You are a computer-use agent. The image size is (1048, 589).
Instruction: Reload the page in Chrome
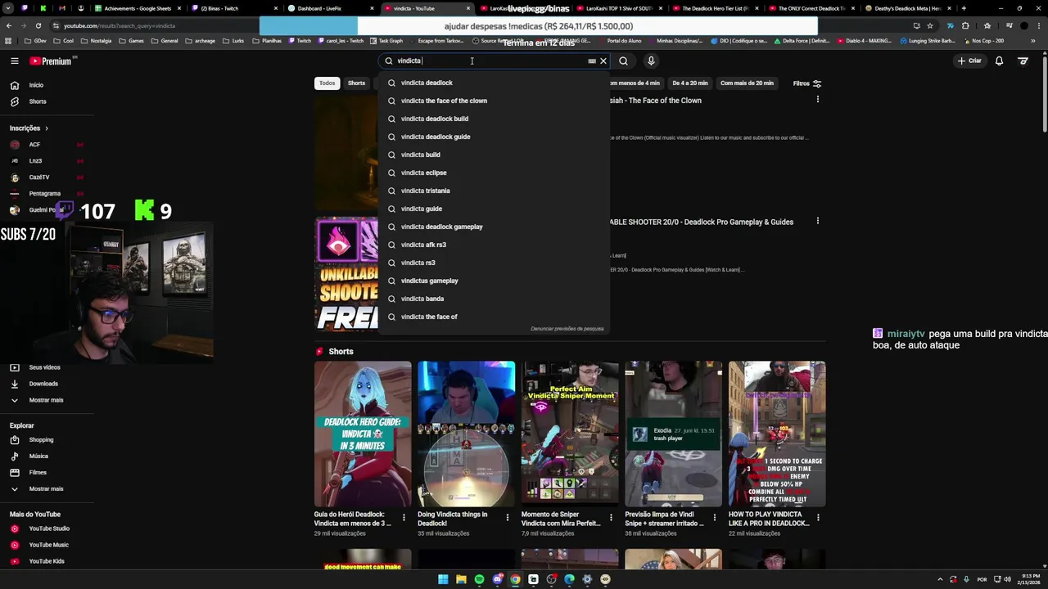coord(38,25)
